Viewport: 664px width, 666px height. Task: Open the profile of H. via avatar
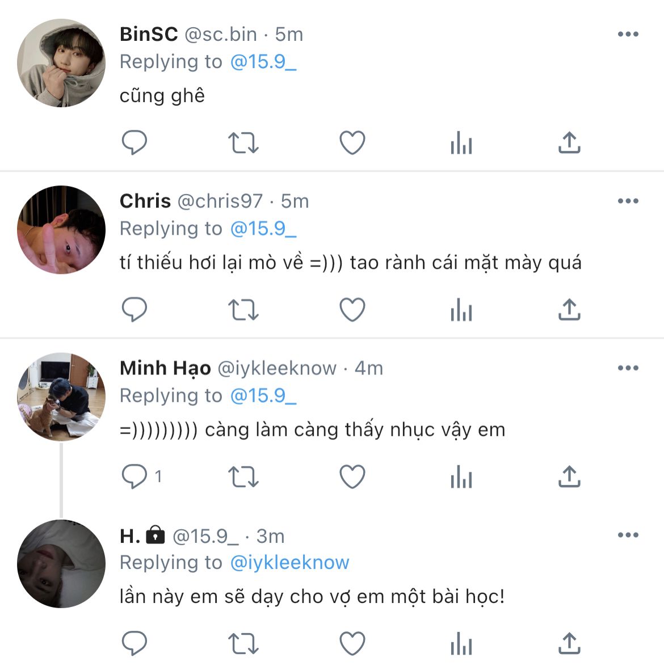point(61,564)
